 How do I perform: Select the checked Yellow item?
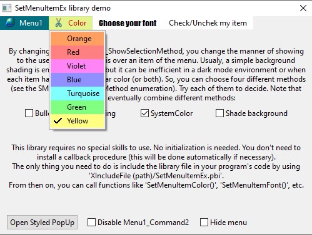(78, 121)
